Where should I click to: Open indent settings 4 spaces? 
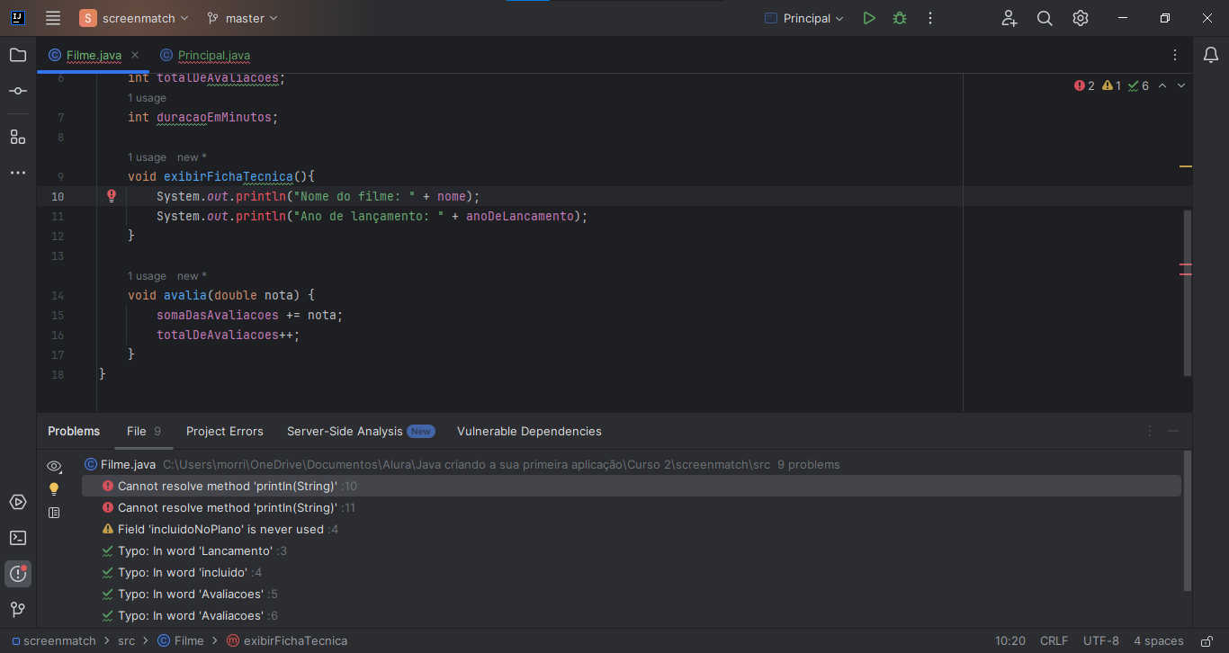[x=1158, y=641]
